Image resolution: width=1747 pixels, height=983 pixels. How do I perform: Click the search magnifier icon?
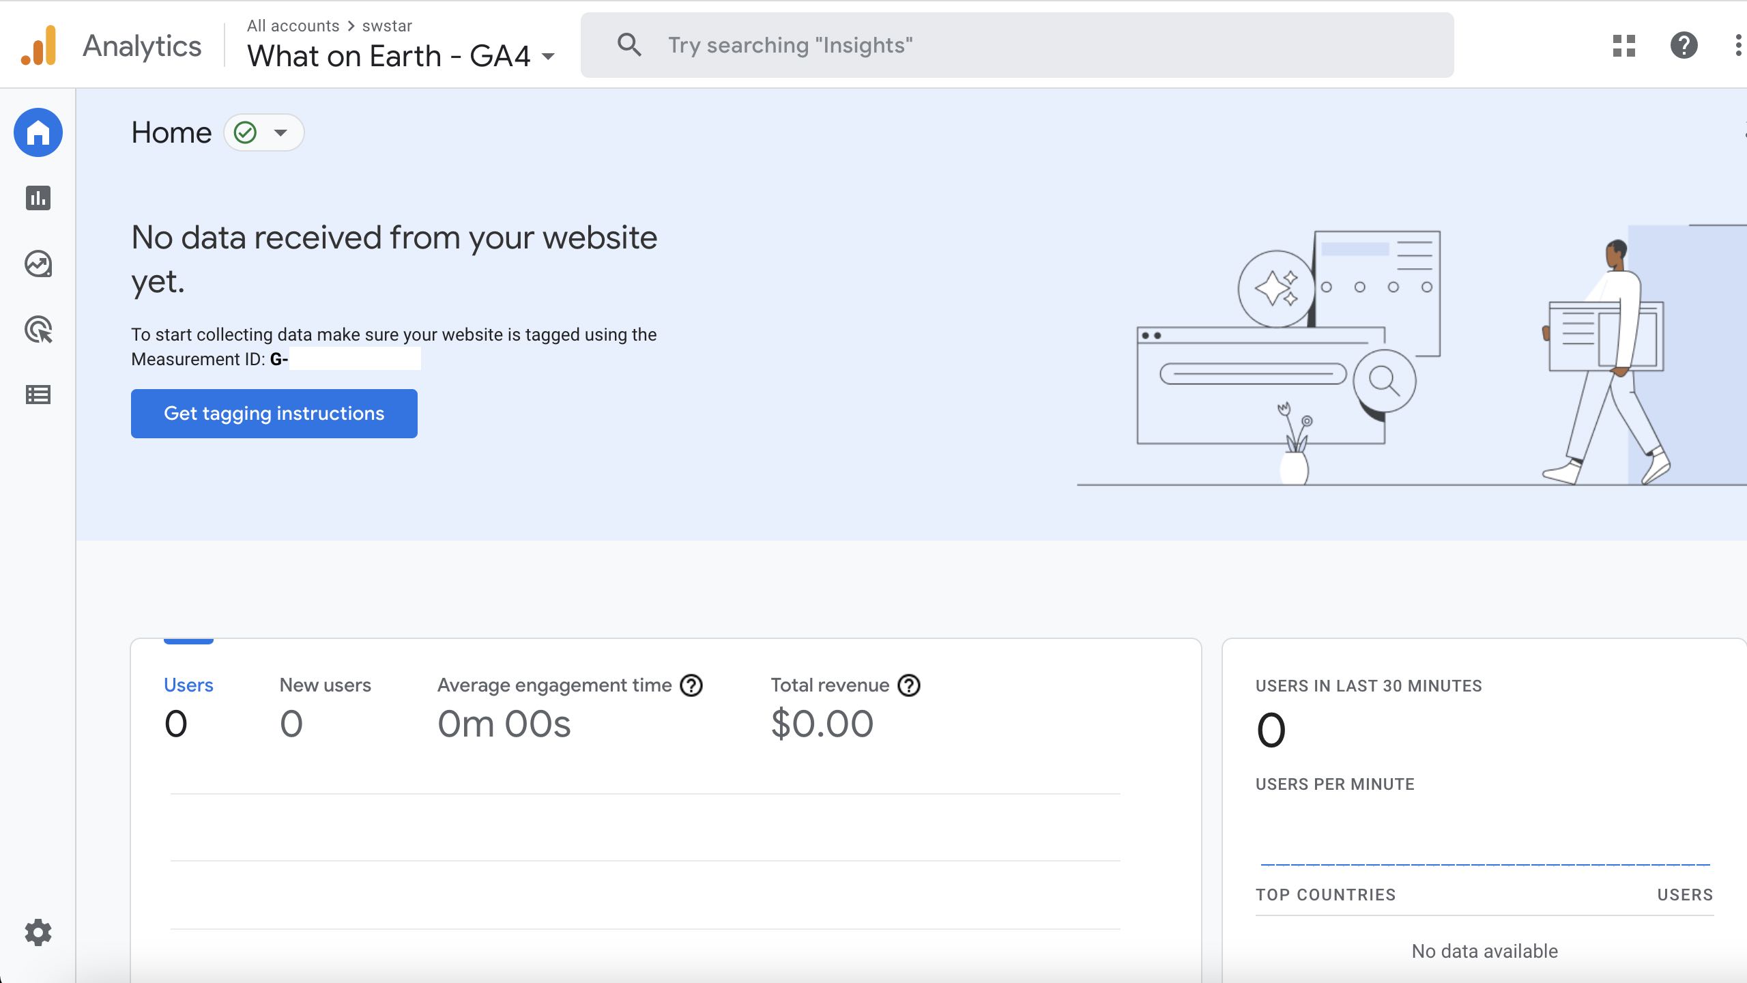[x=630, y=44]
